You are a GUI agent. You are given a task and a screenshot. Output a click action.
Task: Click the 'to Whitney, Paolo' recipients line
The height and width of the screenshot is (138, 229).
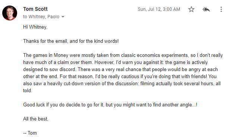tap(41, 17)
